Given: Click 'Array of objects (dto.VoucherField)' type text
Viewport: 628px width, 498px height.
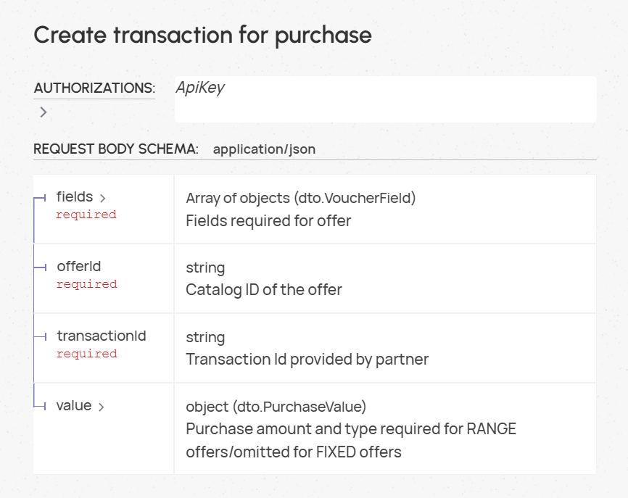Looking at the screenshot, I should pos(301,198).
